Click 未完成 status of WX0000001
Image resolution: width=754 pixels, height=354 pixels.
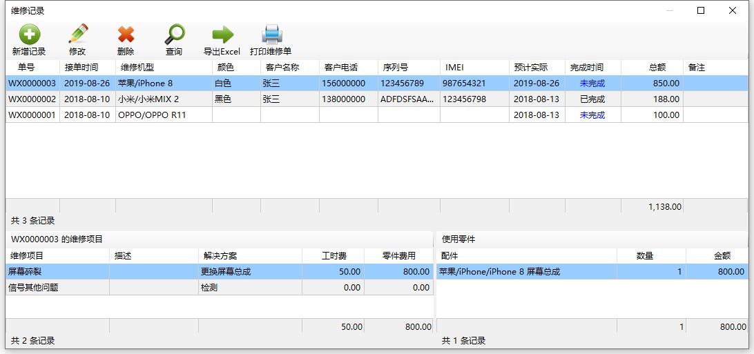[x=593, y=115]
